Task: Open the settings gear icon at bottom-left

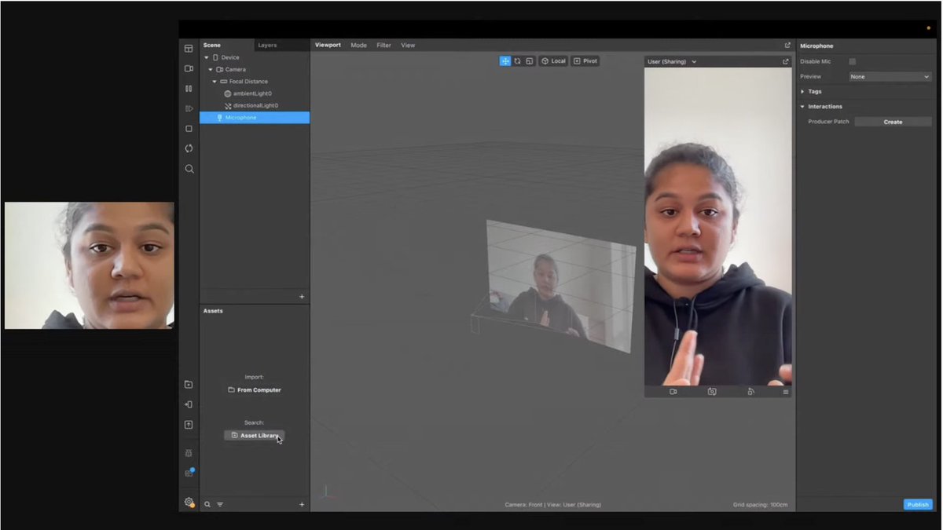Action: 189,503
